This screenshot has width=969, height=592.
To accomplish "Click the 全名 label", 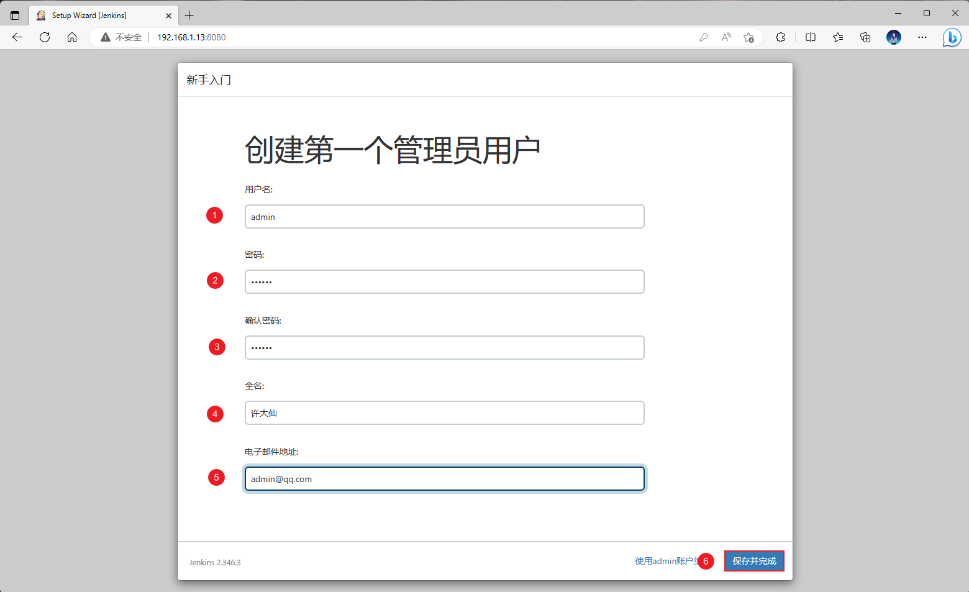I will coord(254,386).
